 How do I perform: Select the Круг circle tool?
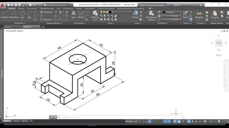click(22, 14)
